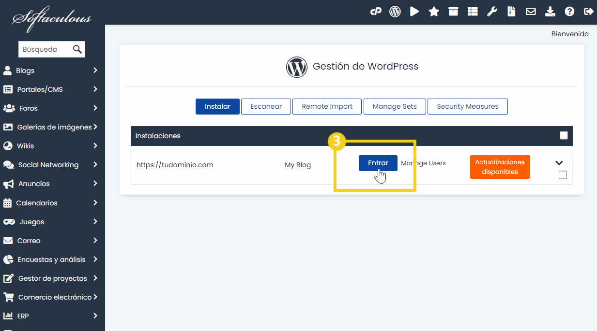Viewport: 597px width, 331px height.
Task: Focus the Búsqueda search field
Action: 46,49
